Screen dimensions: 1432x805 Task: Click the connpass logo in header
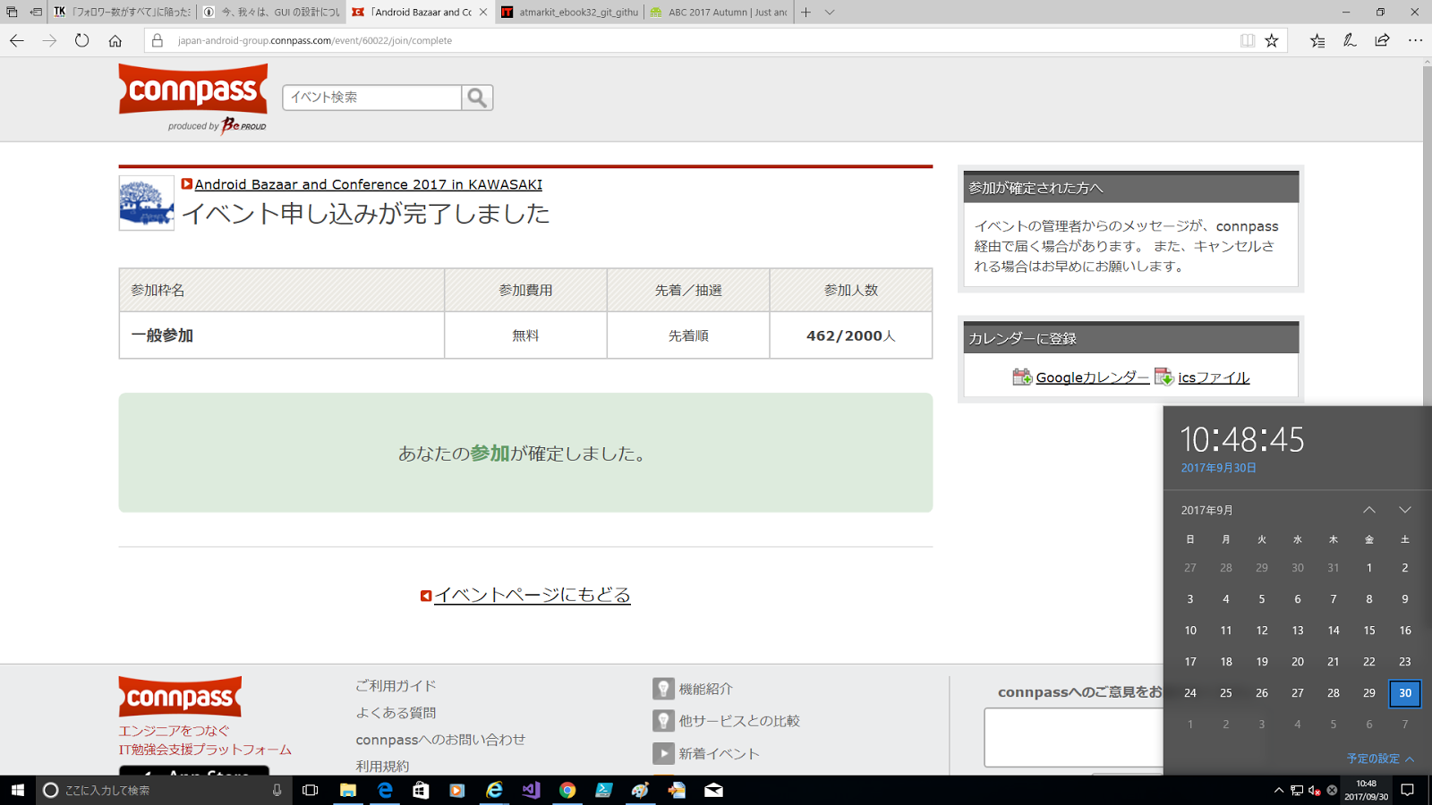click(193, 89)
